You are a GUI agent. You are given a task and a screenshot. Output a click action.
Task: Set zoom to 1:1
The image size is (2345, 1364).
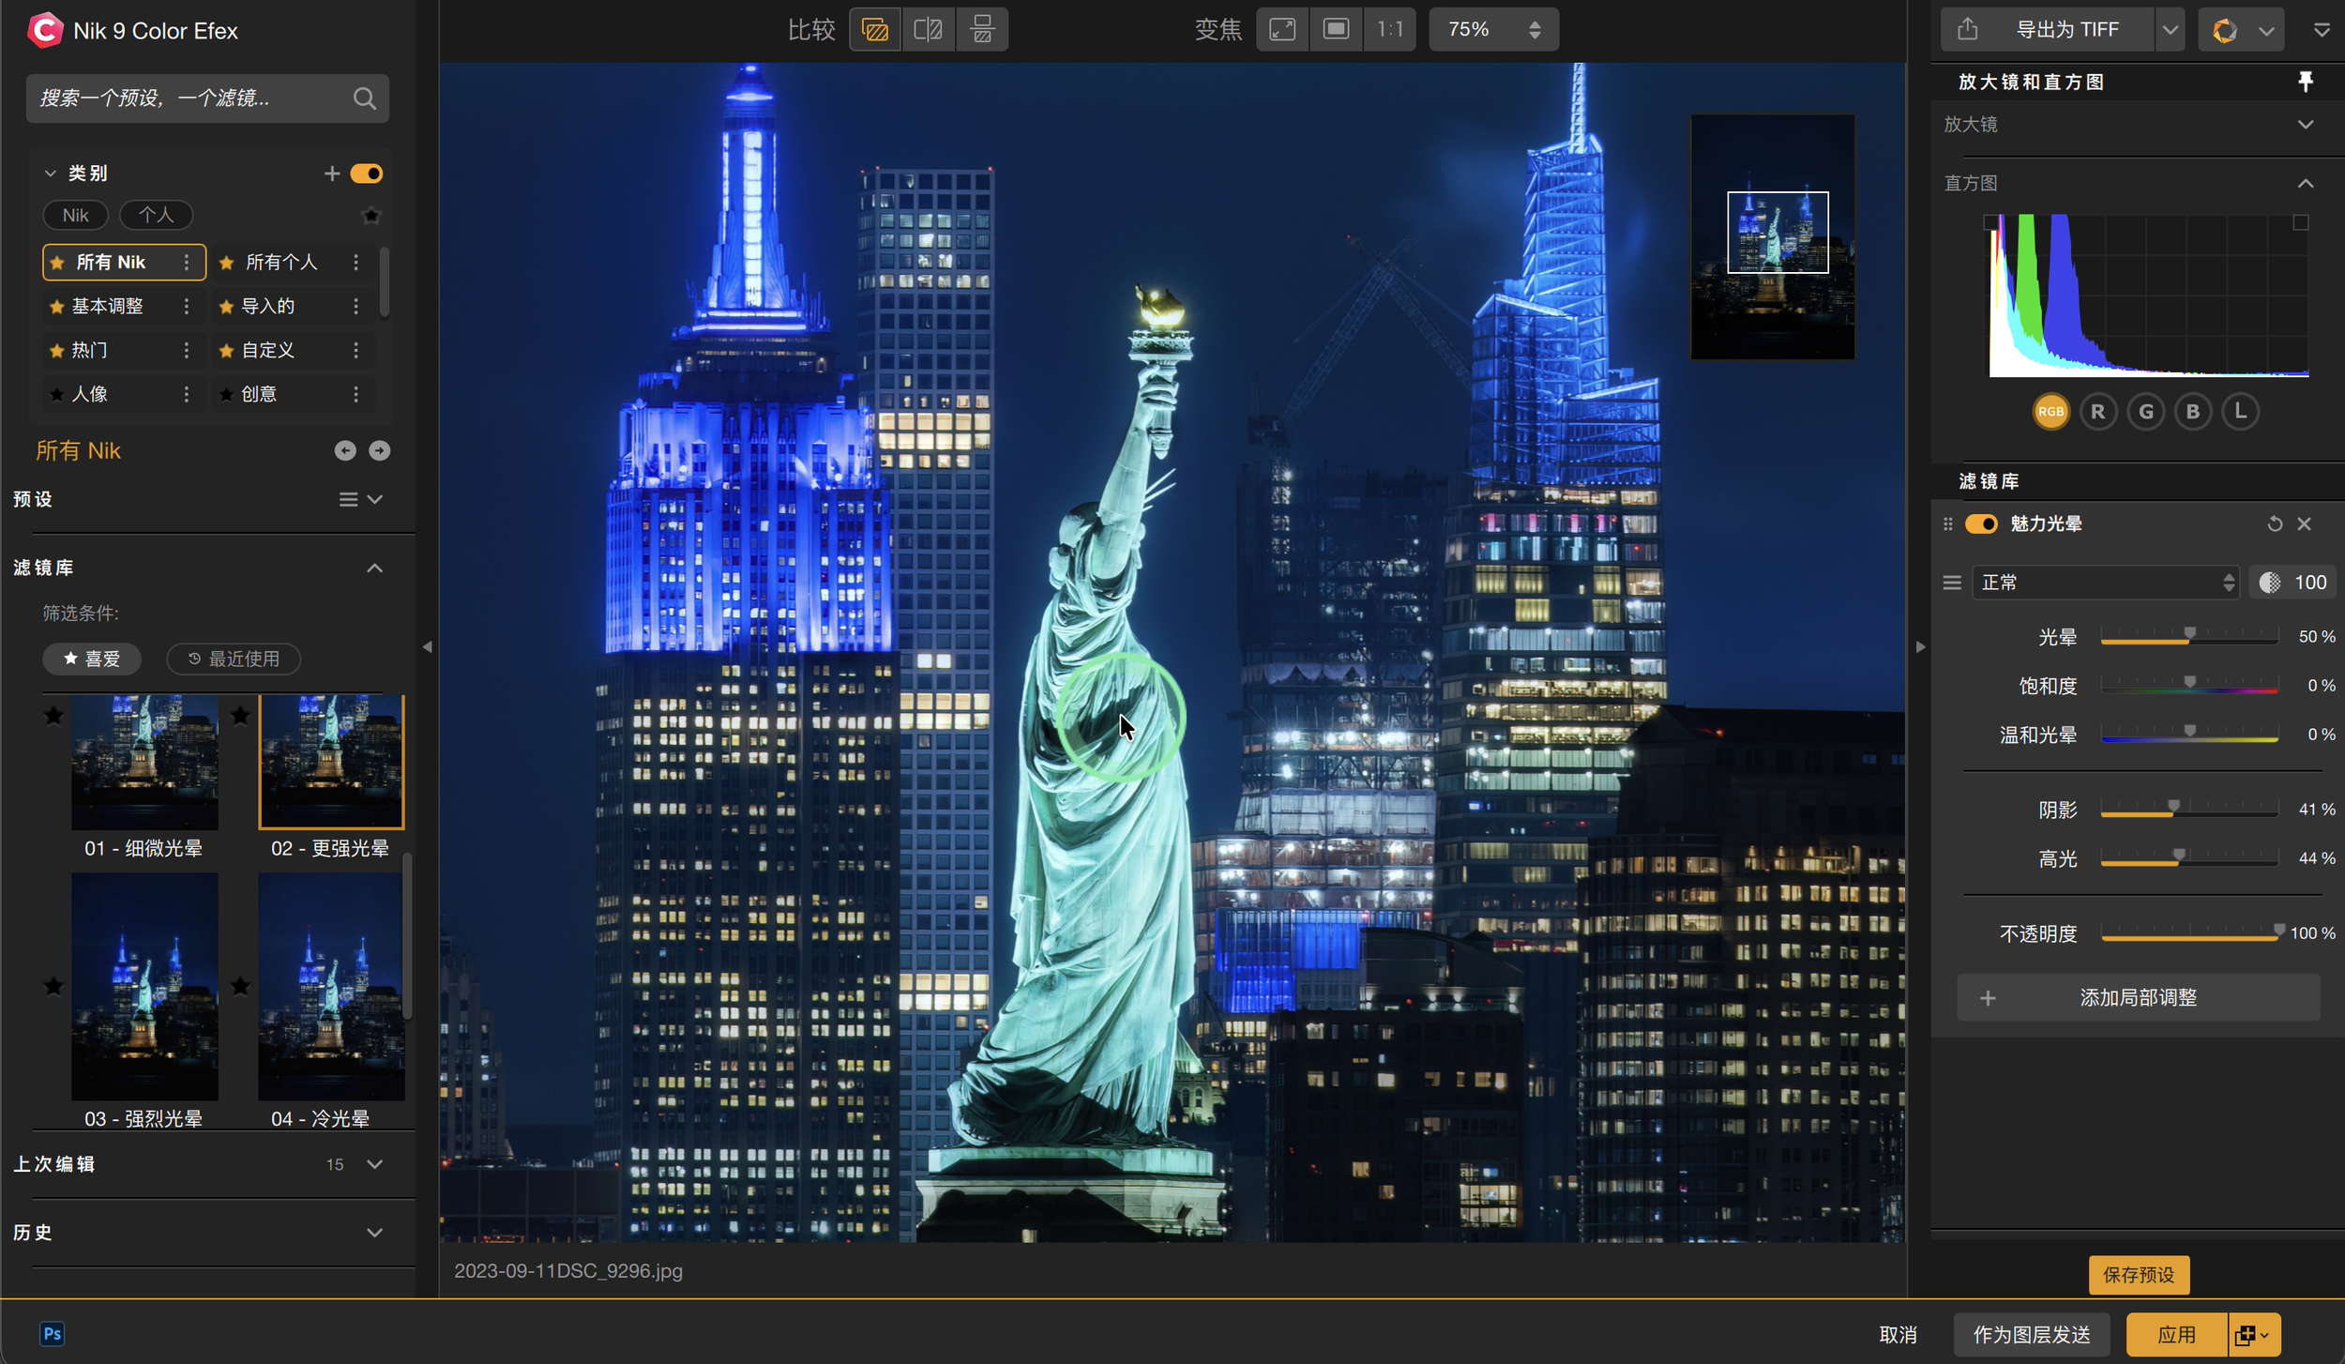click(x=1390, y=29)
